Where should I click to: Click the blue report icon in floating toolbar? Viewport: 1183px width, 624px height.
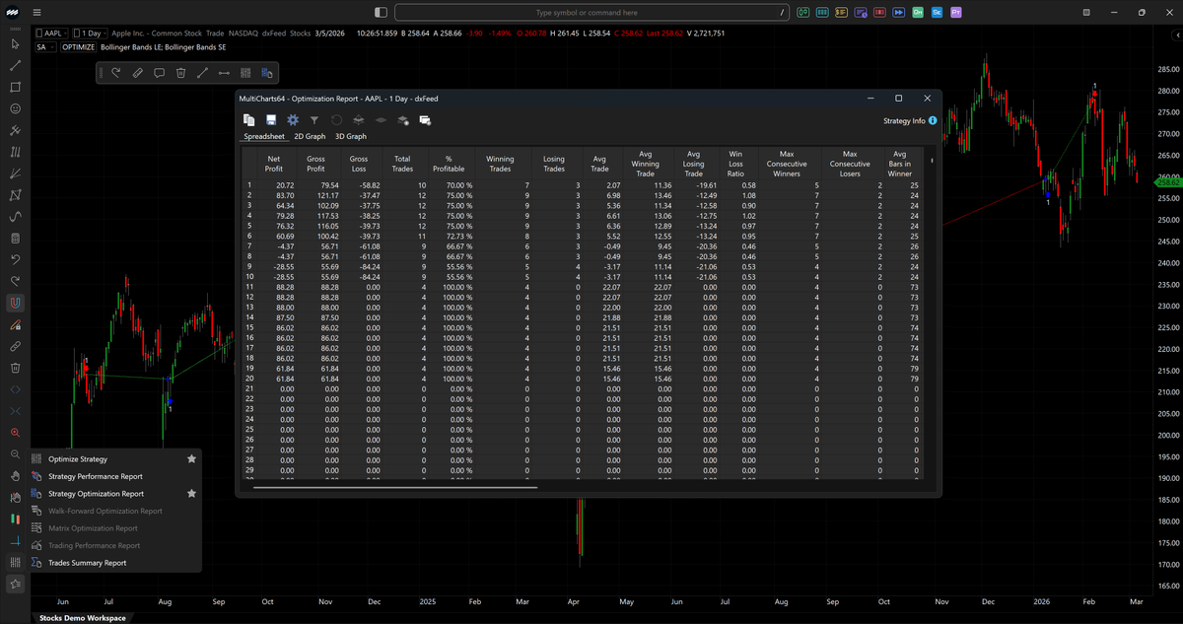click(x=267, y=73)
